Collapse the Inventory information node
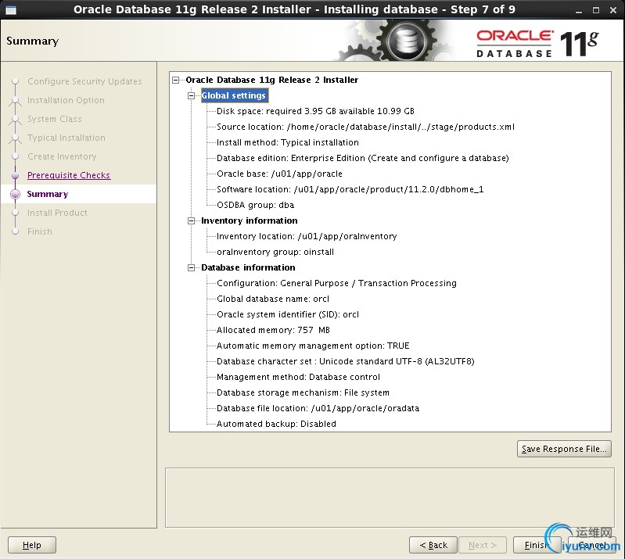This screenshot has height=559, width=625. click(192, 220)
